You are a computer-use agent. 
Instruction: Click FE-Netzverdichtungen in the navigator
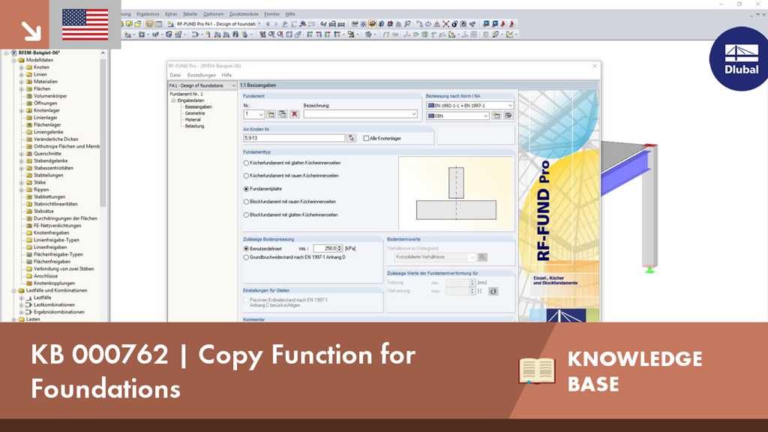(x=57, y=226)
